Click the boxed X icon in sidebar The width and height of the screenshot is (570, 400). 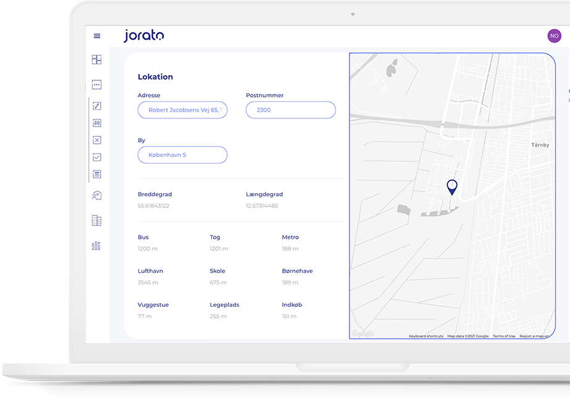point(96,140)
